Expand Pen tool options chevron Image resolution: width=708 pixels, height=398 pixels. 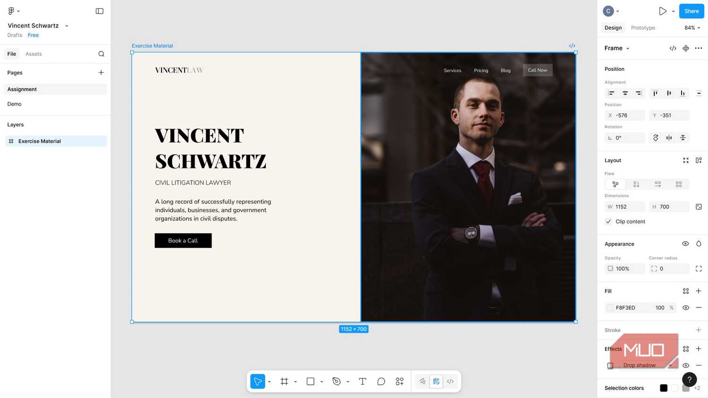coord(348,381)
